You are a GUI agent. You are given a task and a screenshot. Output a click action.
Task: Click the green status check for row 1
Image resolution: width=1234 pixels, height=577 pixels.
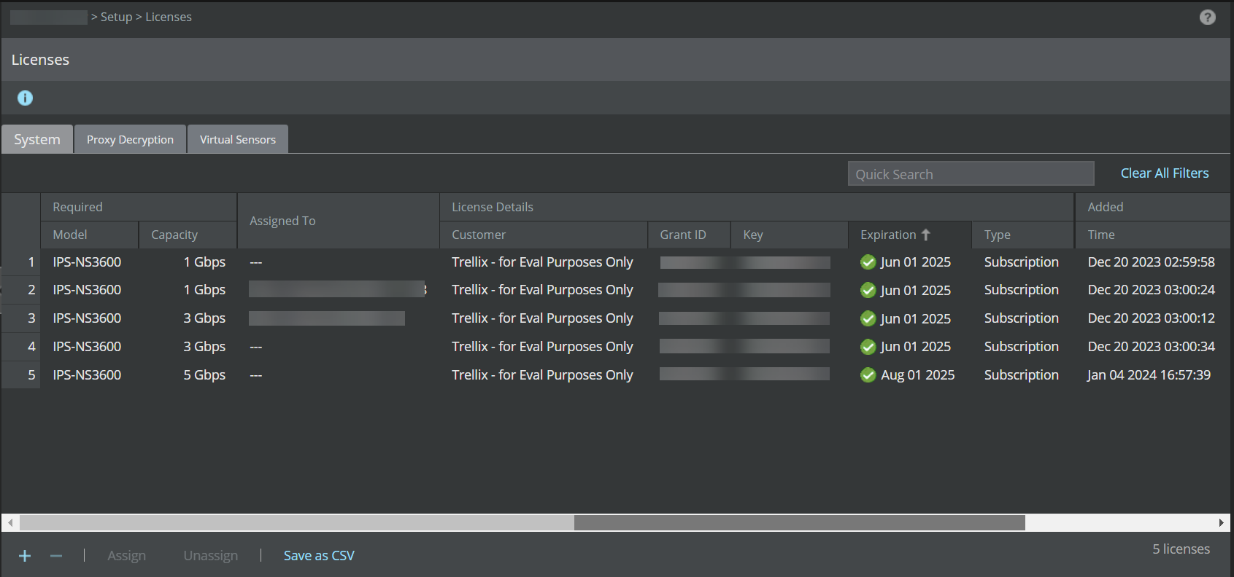pyautogui.click(x=868, y=262)
